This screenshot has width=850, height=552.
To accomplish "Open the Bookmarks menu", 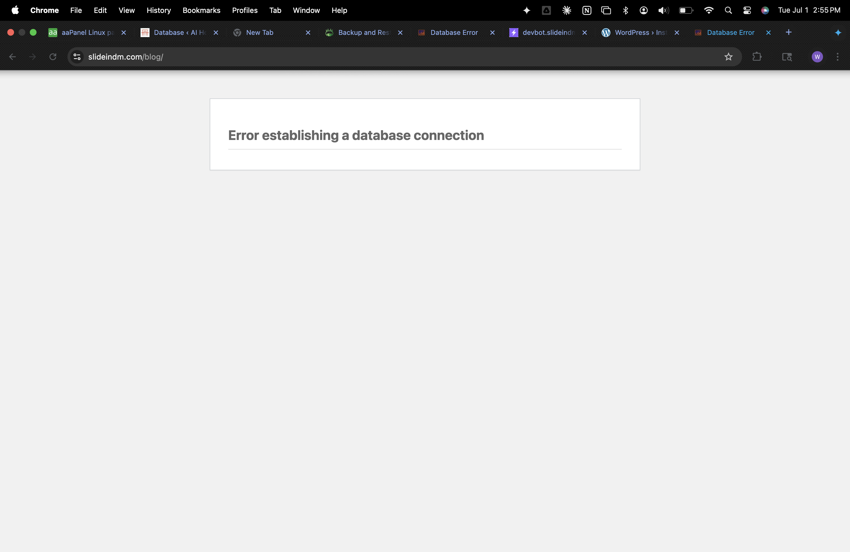I will tap(202, 10).
